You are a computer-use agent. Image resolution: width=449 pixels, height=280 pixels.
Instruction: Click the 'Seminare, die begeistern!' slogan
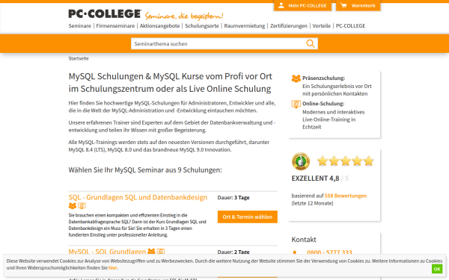tap(184, 16)
